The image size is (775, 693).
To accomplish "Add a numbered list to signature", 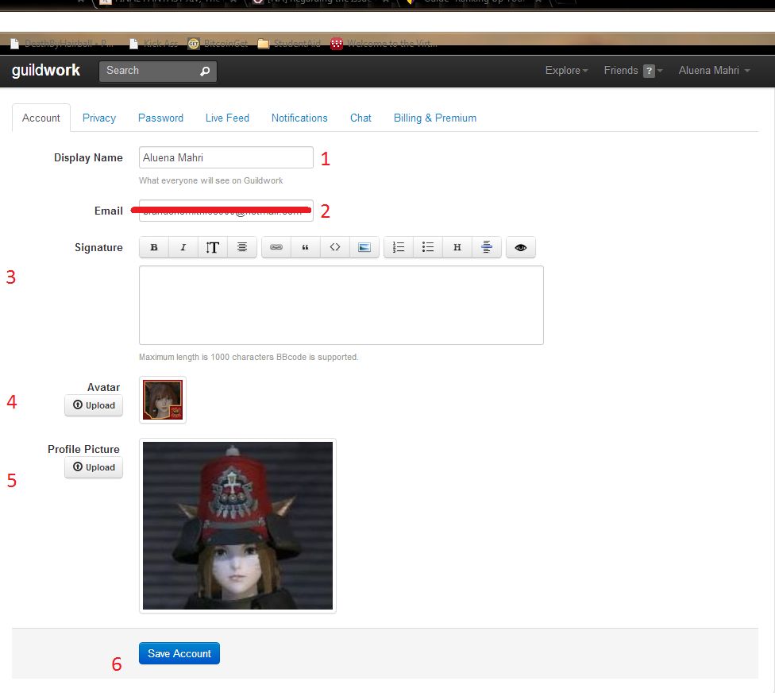I will point(399,248).
